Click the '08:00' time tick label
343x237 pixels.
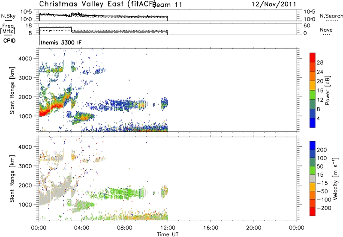pos(125,228)
